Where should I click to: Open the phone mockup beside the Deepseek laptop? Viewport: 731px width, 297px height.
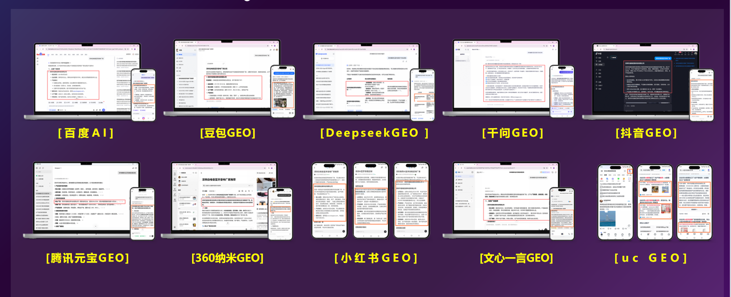pos(422,95)
